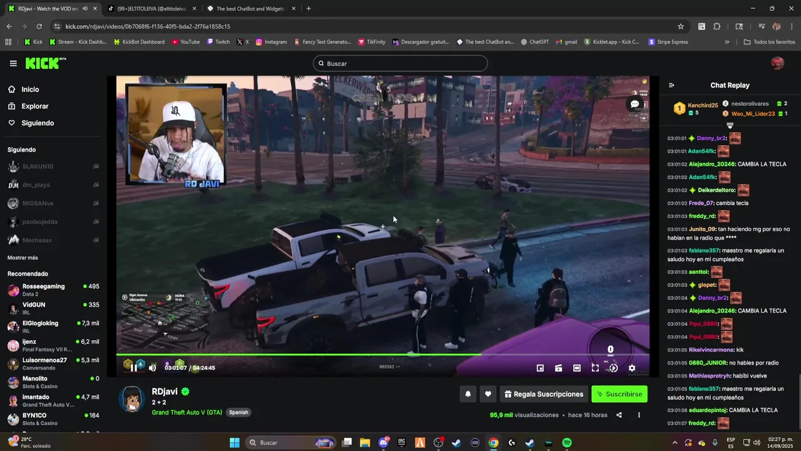801x451 pixels.
Task: Open video player settings gear
Action: (632, 368)
